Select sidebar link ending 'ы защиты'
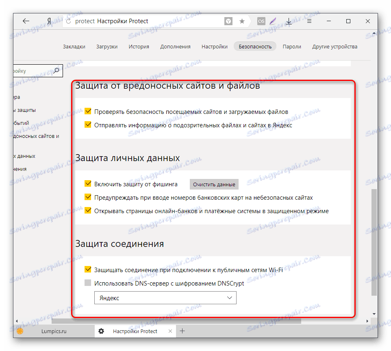 pos(25,110)
